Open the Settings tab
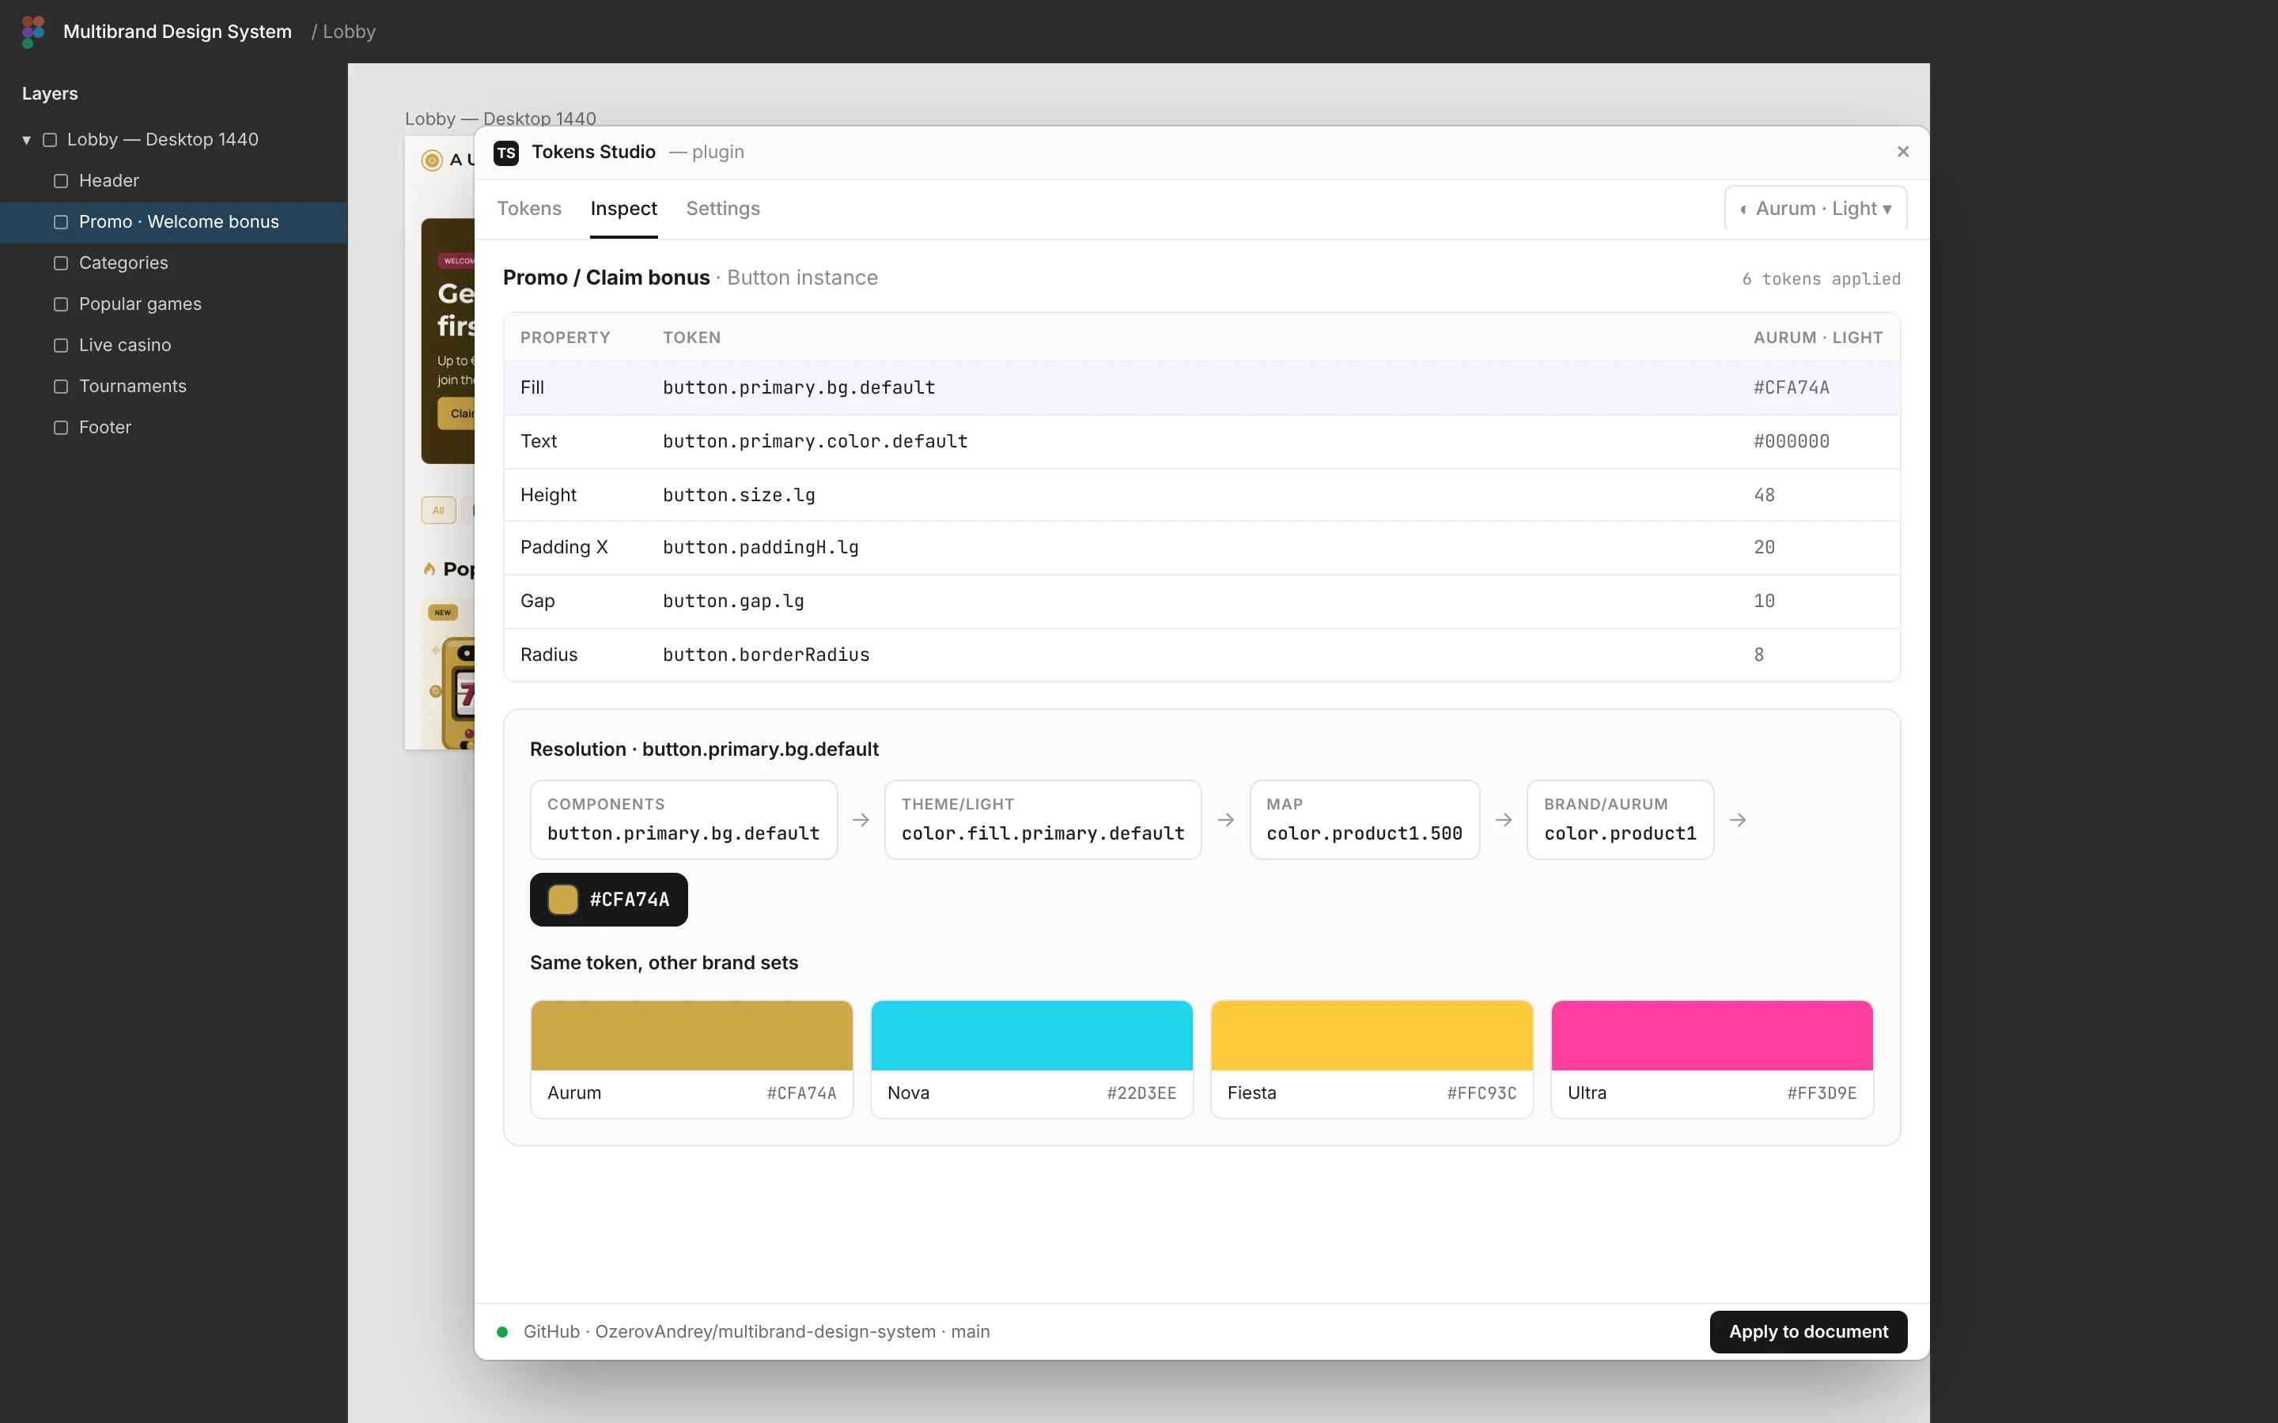2278x1423 pixels. [x=723, y=209]
